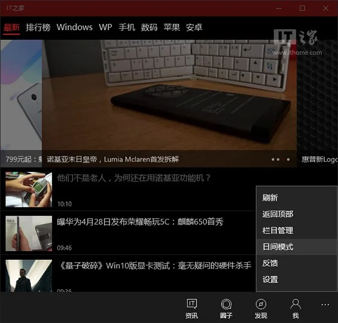Go to previous banner slide 799元起
This screenshot has height=323, width=338.
pos(21,103)
